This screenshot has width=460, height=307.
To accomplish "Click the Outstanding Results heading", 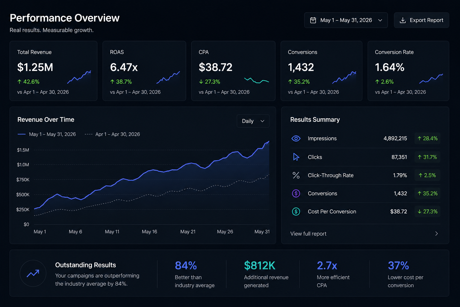I will click(x=86, y=265).
